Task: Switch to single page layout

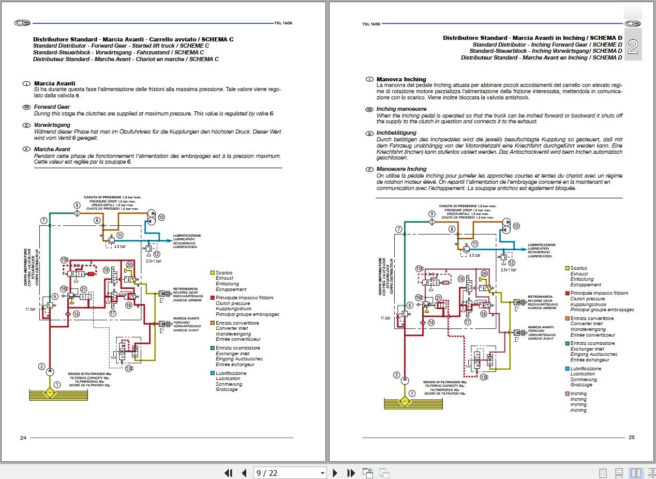Action: point(603,473)
